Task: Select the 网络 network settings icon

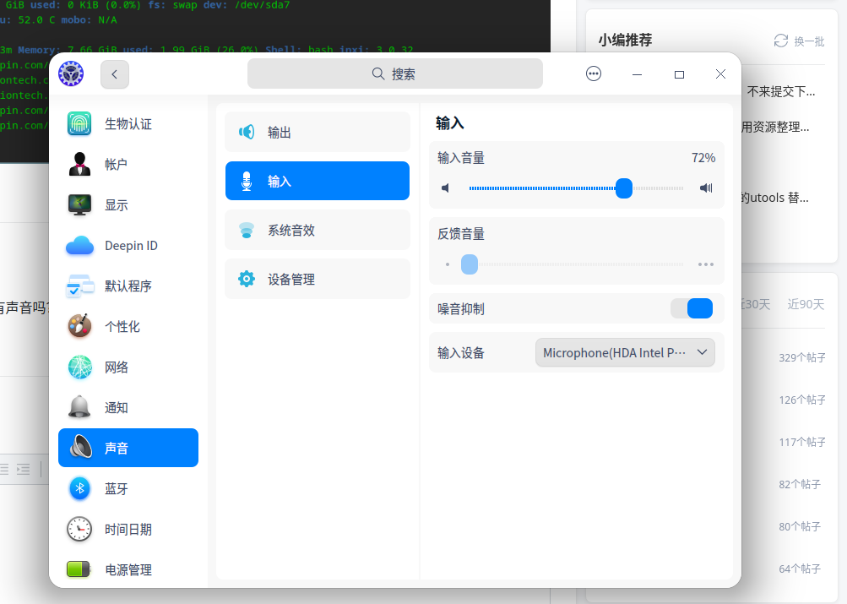Action: tap(79, 367)
